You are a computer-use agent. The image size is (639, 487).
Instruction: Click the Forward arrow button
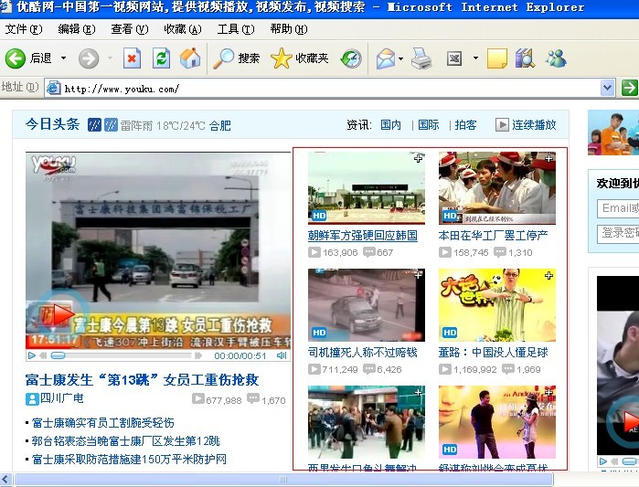tap(89, 58)
